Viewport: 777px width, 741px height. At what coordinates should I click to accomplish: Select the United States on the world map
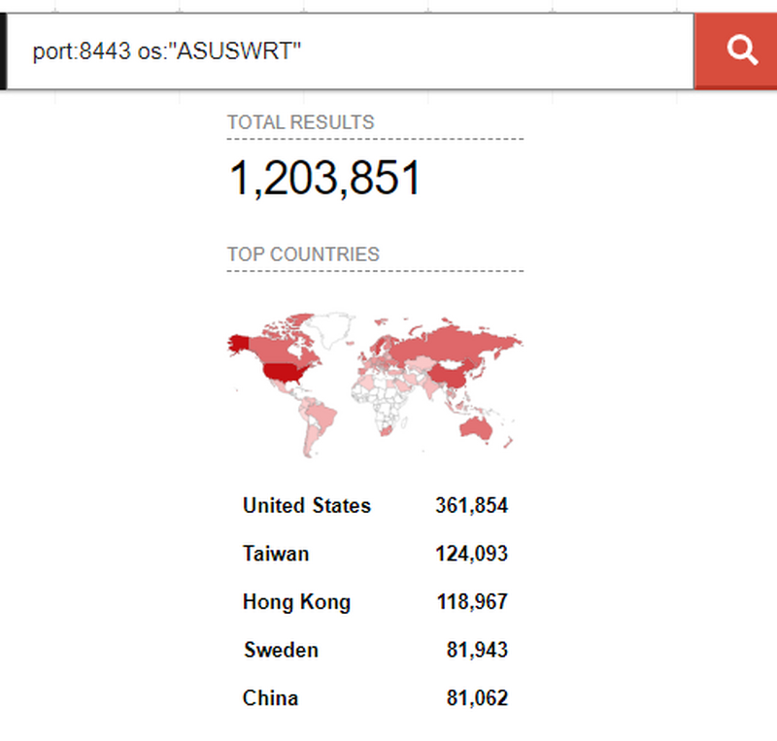(x=283, y=370)
